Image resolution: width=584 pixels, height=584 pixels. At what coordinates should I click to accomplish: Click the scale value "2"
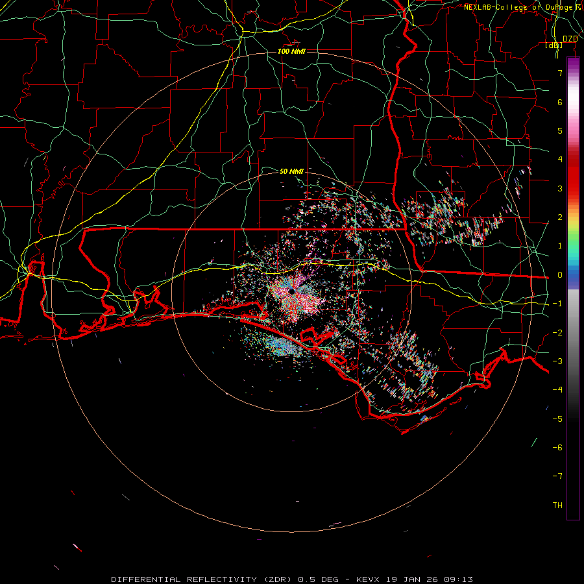point(560,217)
